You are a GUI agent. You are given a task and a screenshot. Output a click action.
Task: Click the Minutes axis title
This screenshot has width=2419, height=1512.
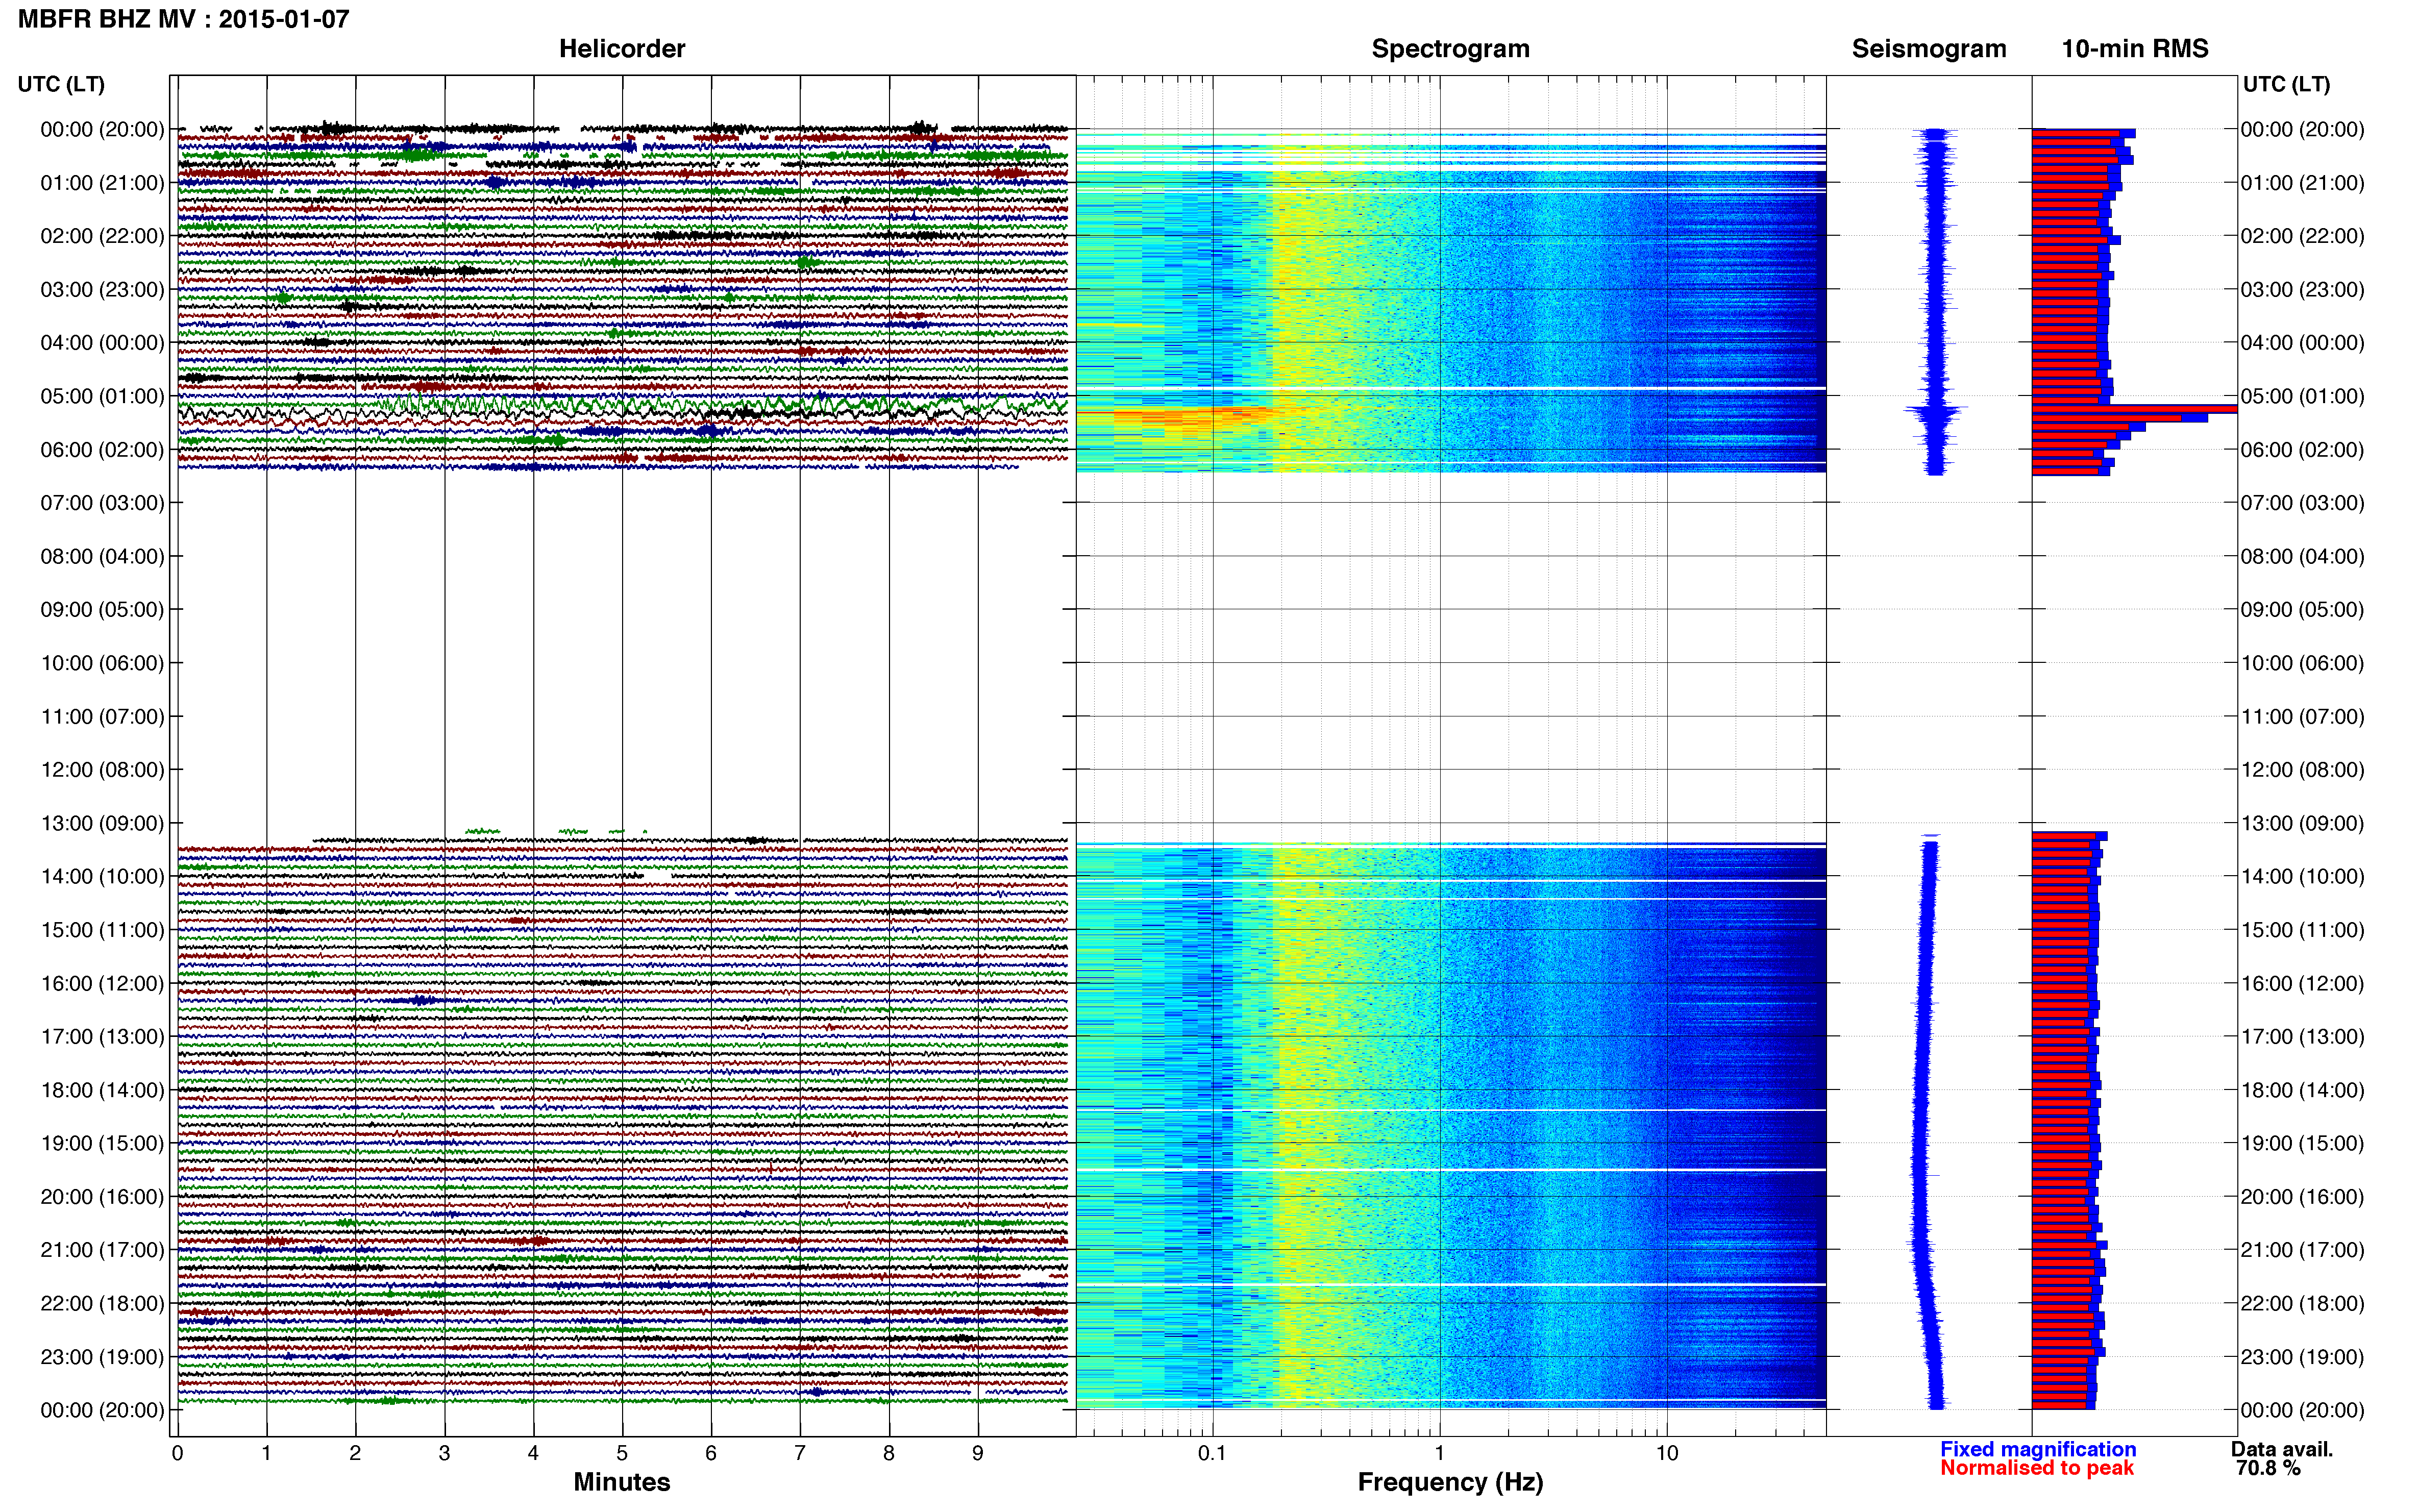(622, 1482)
